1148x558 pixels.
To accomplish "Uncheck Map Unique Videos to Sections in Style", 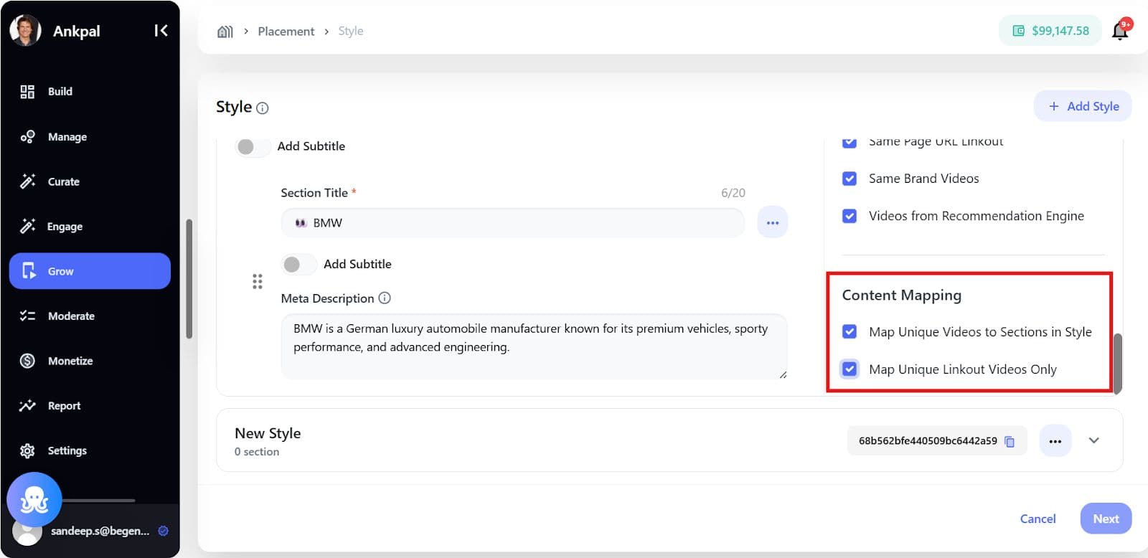I will point(850,331).
